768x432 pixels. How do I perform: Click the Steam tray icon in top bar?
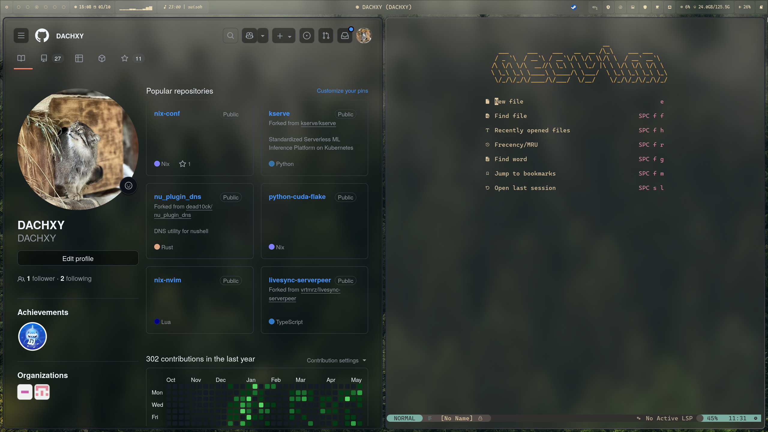point(573,7)
